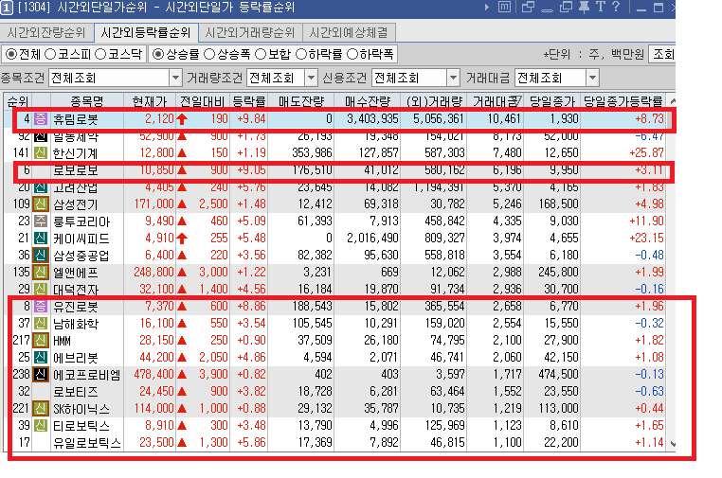Select the 상승률 radio button
This screenshot has width=722, height=478.
coord(158,54)
